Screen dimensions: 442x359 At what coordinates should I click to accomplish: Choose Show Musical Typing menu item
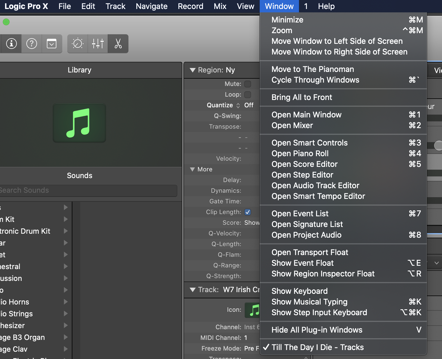pyautogui.click(x=343, y=302)
